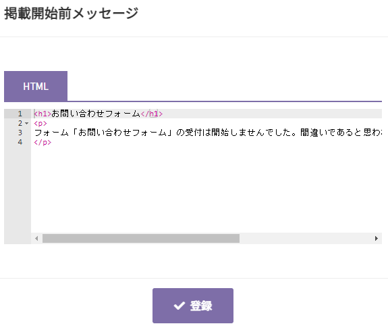
Task: Place cursor in the closing /h1 tag
Action: pos(152,114)
